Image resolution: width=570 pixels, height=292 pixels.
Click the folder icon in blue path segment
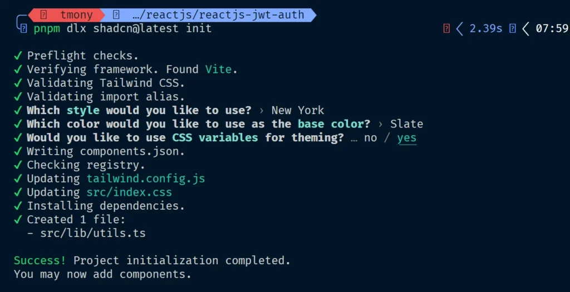(x=116, y=15)
